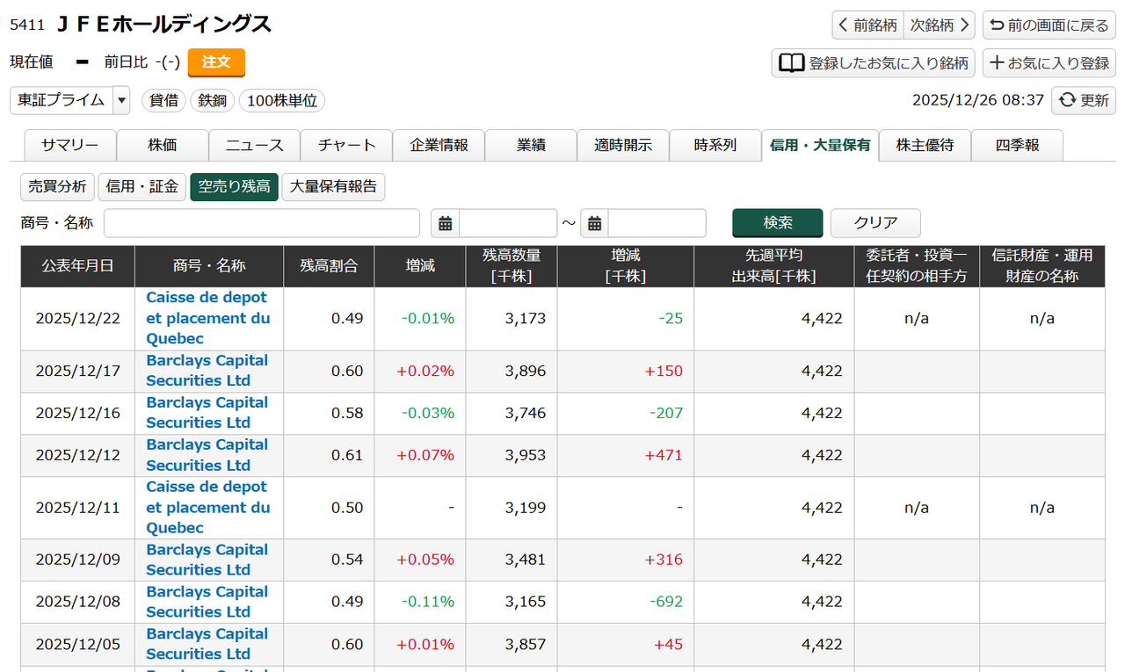Screen dimensions: 1125x672
Task: Select the 大量保有報告 sub-tab
Action: pos(333,186)
